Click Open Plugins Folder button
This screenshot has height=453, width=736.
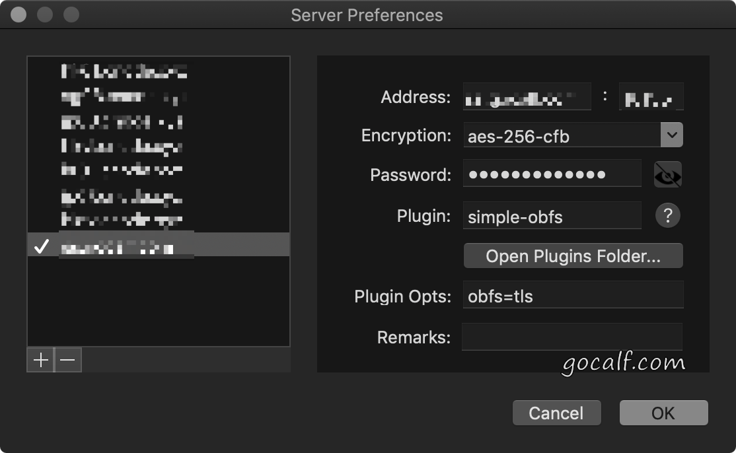pyautogui.click(x=573, y=256)
